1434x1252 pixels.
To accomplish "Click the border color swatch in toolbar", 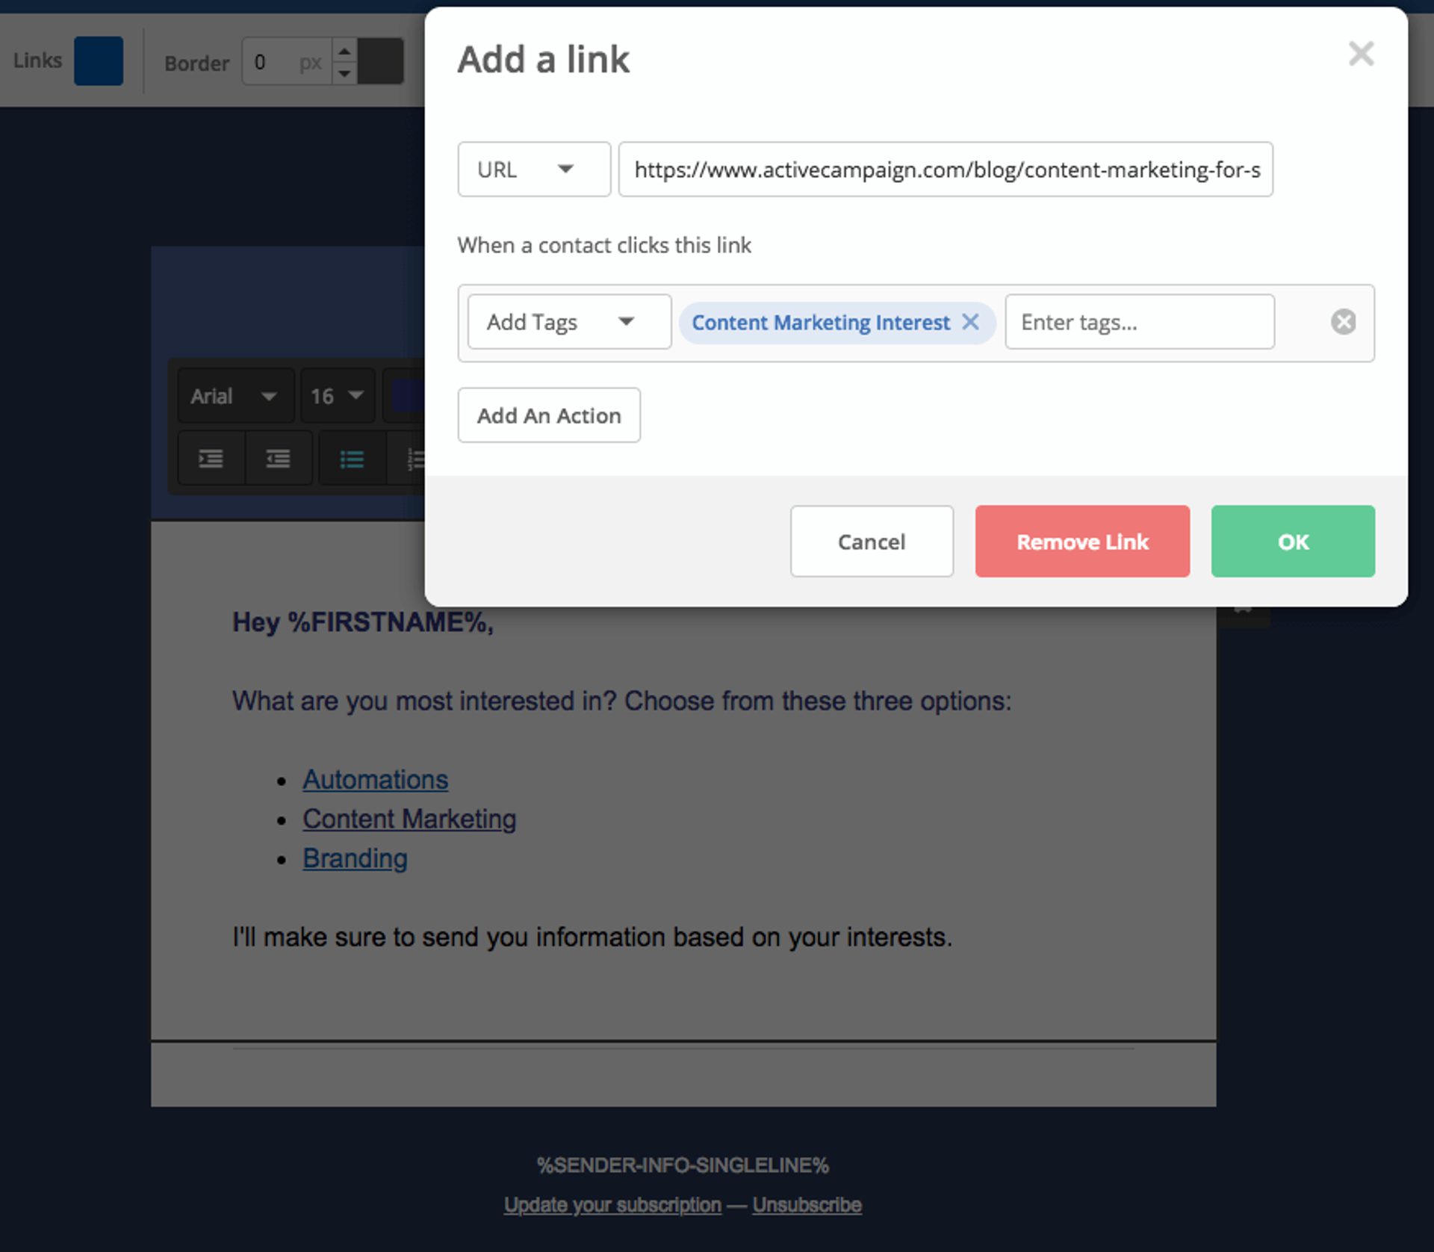I will pos(379,61).
